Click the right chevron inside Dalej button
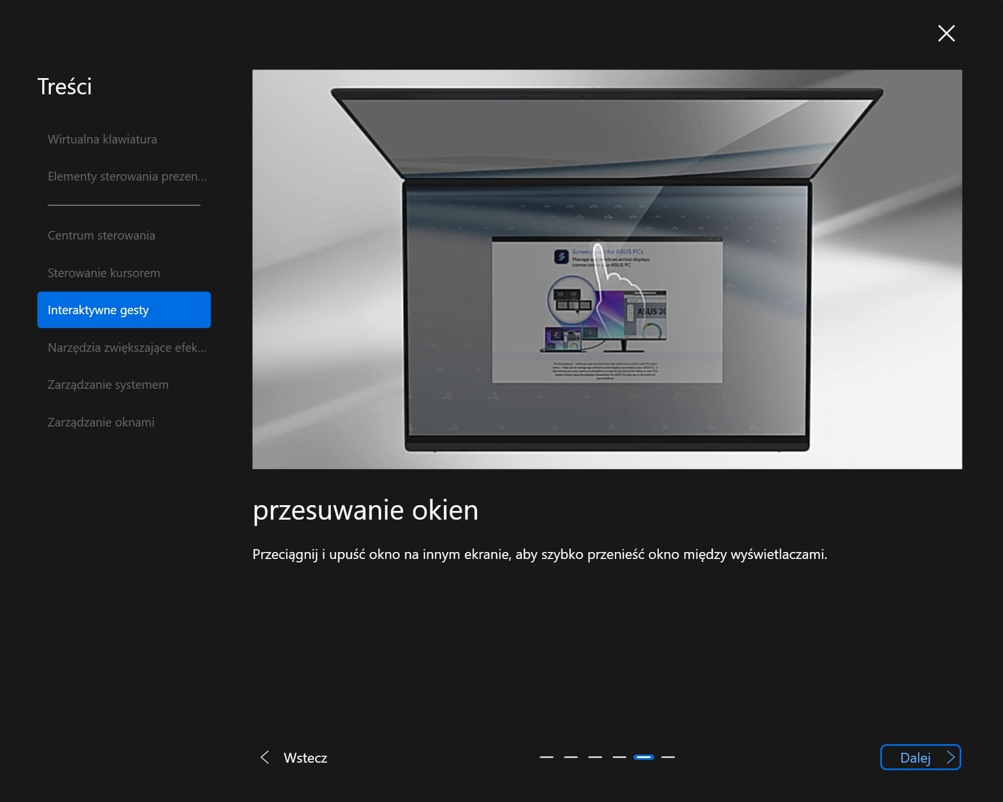Image resolution: width=1003 pixels, height=802 pixels. coord(950,757)
